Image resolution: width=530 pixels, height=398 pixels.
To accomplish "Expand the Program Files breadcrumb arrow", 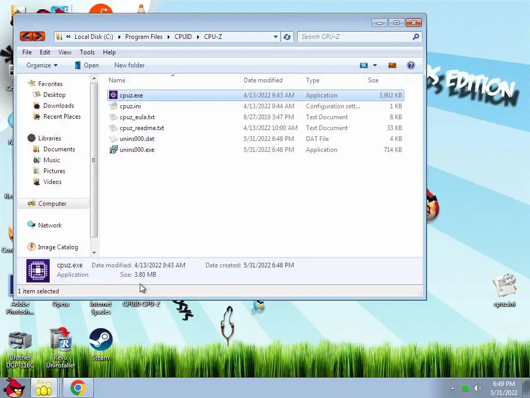I will 168,37.
